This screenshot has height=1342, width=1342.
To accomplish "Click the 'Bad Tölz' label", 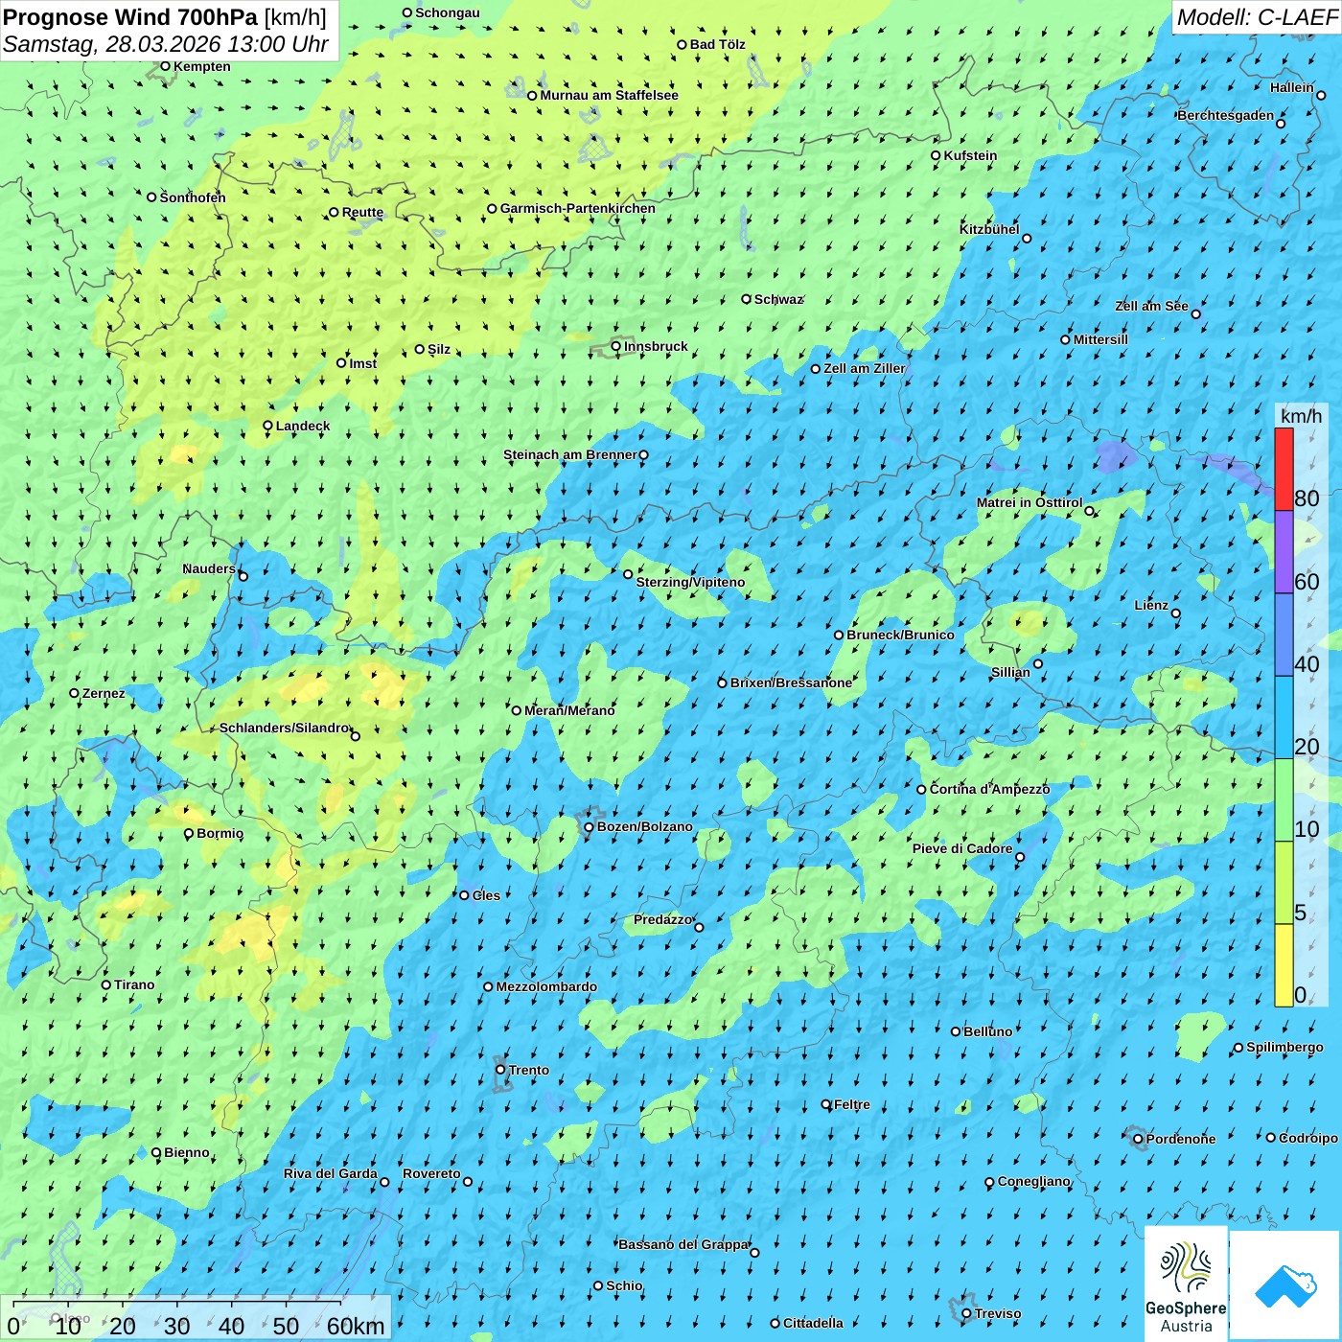I will point(718,44).
